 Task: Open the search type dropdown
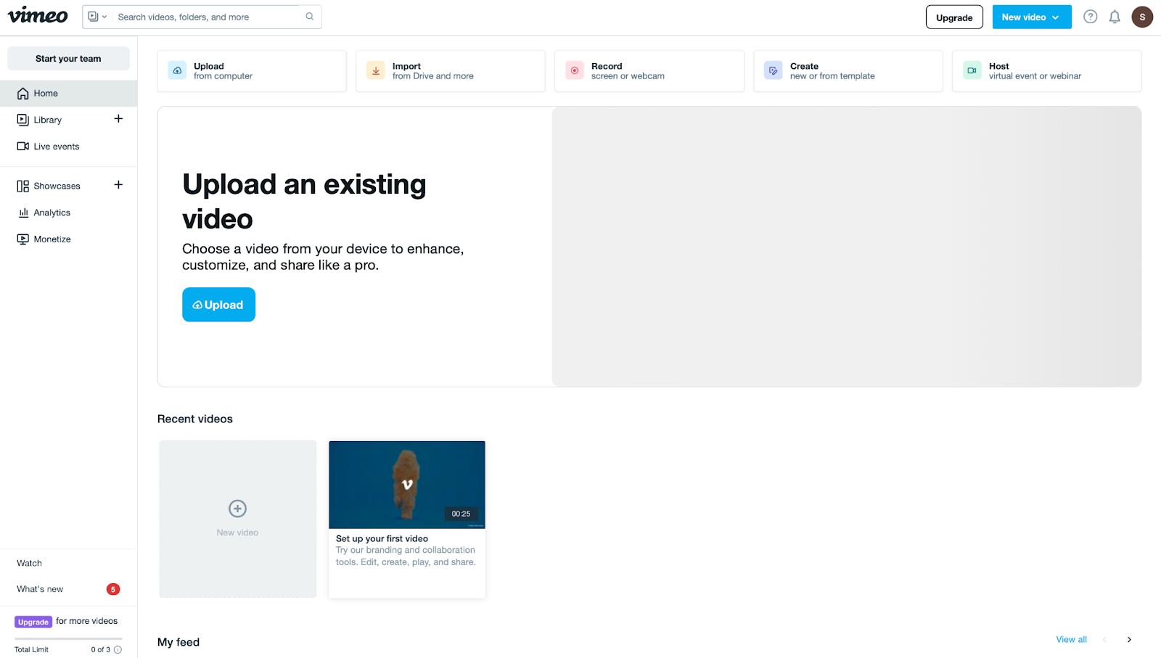pyautogui.click(x=97, y=17)
